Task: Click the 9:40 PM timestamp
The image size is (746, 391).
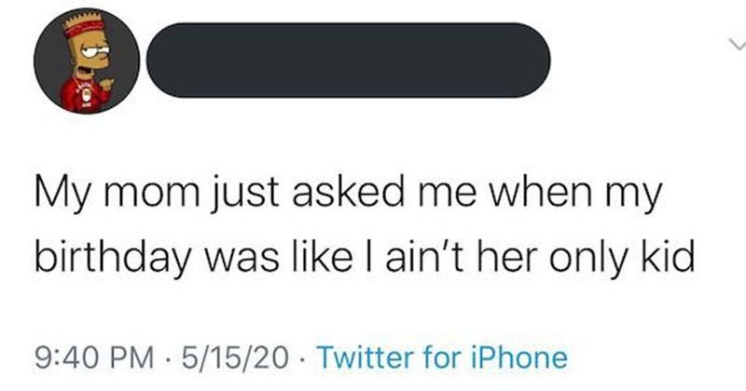Action: point(95,357)
